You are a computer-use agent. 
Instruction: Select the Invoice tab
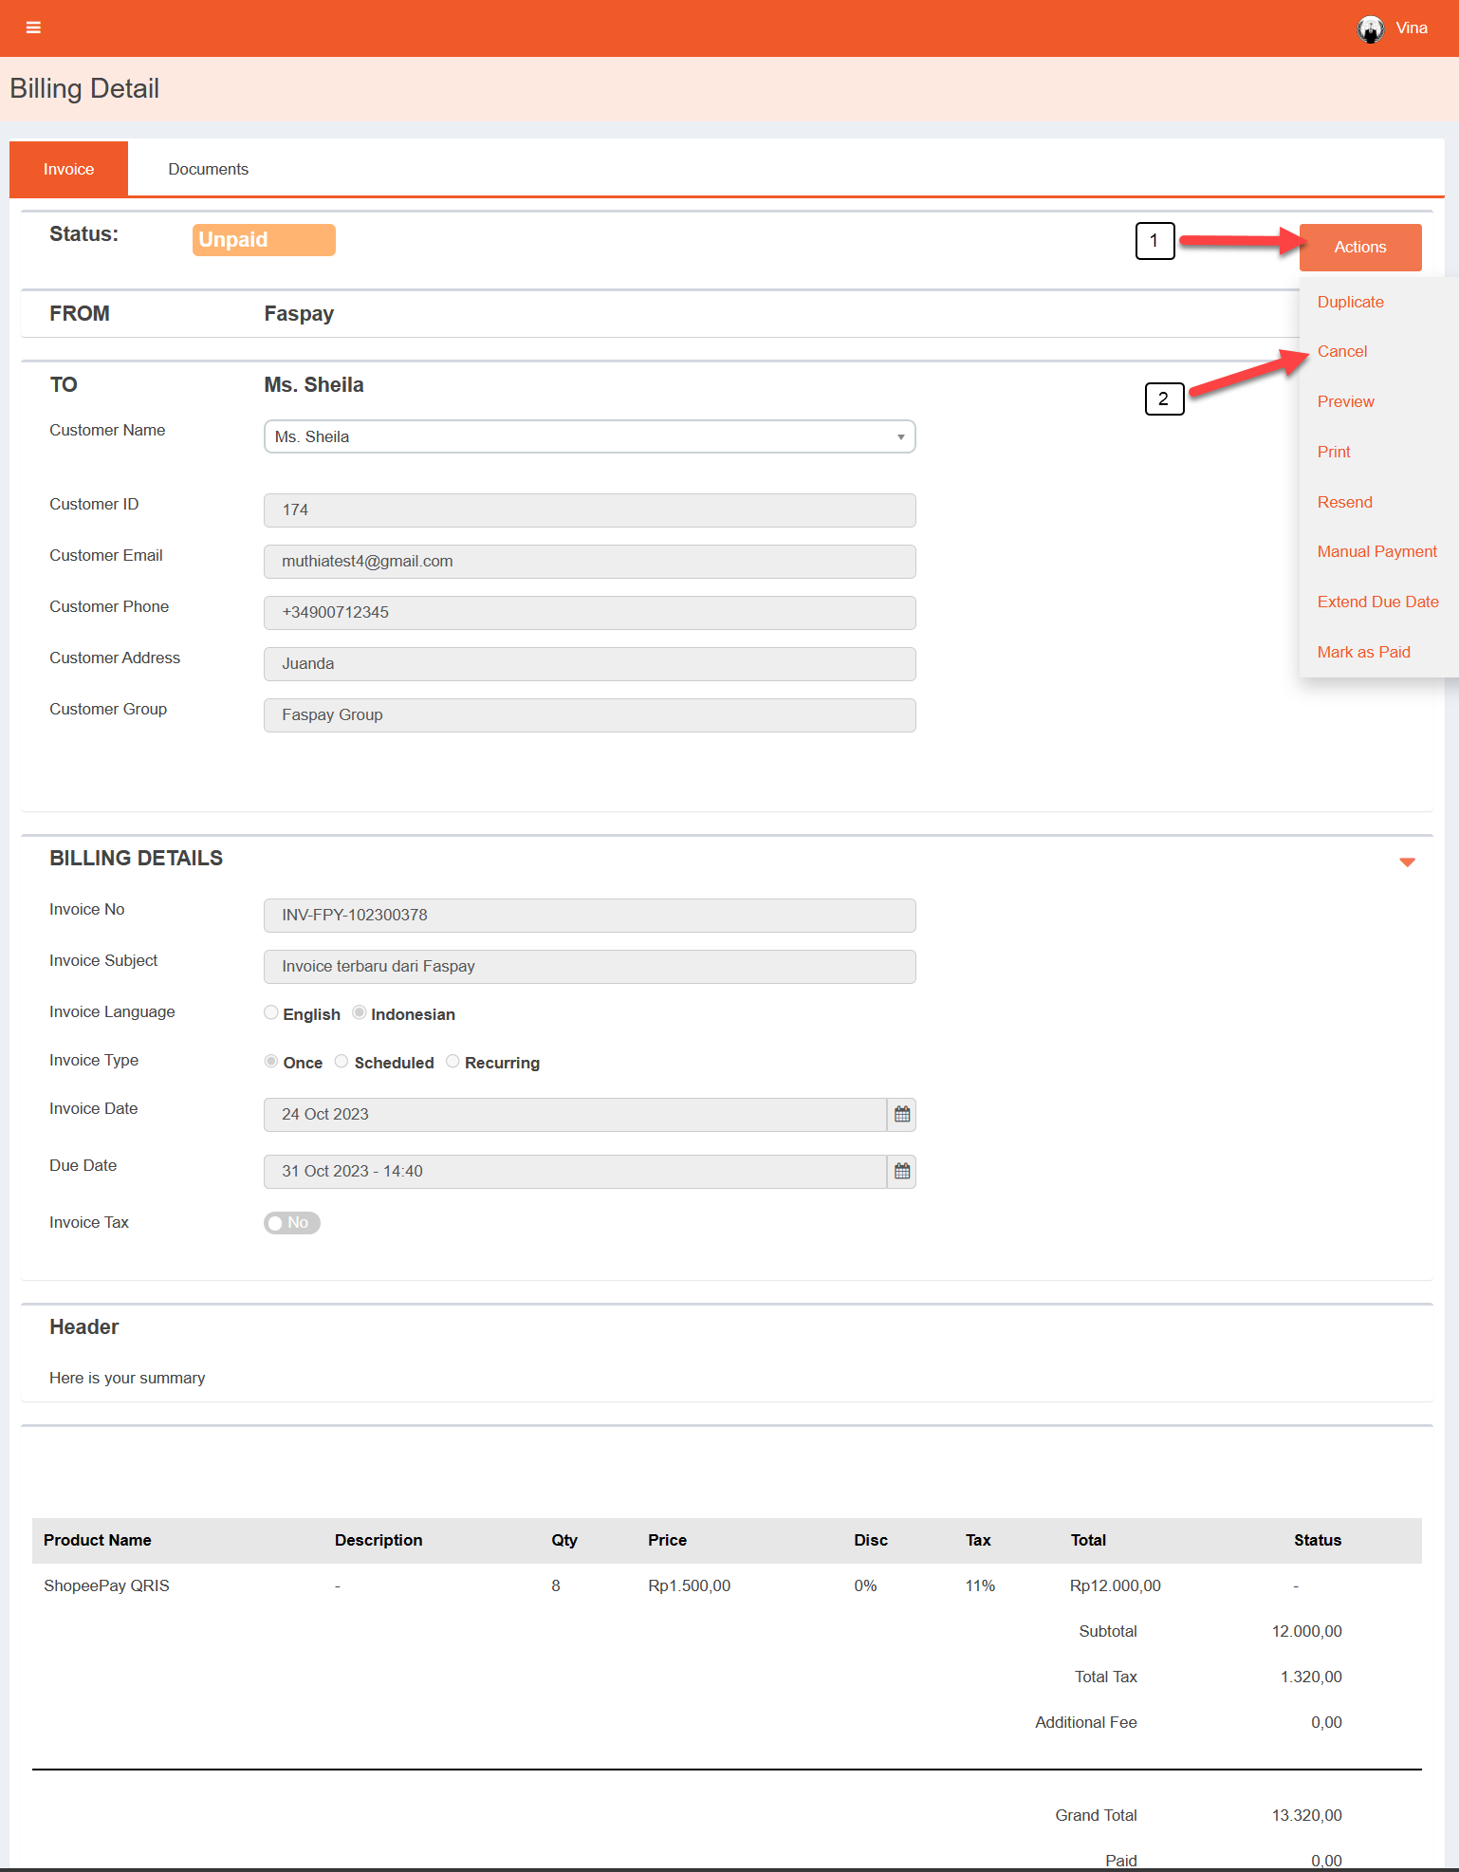(x=68, y=170)
